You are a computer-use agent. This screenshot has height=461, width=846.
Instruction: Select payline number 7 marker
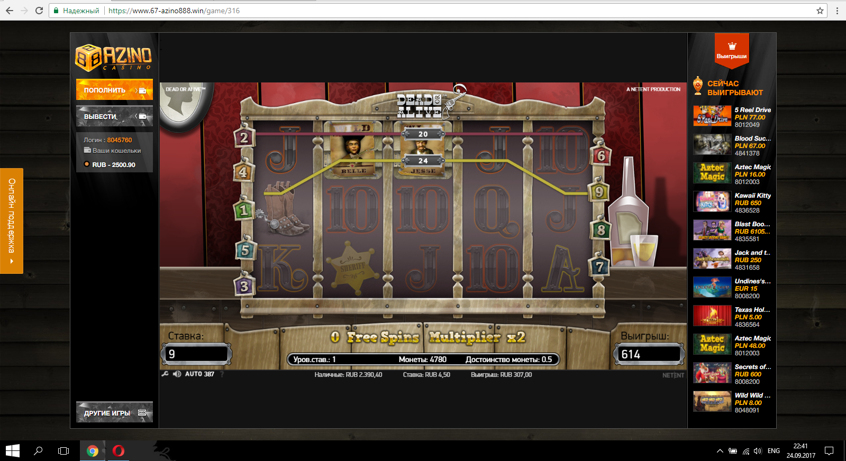[599, 267]
